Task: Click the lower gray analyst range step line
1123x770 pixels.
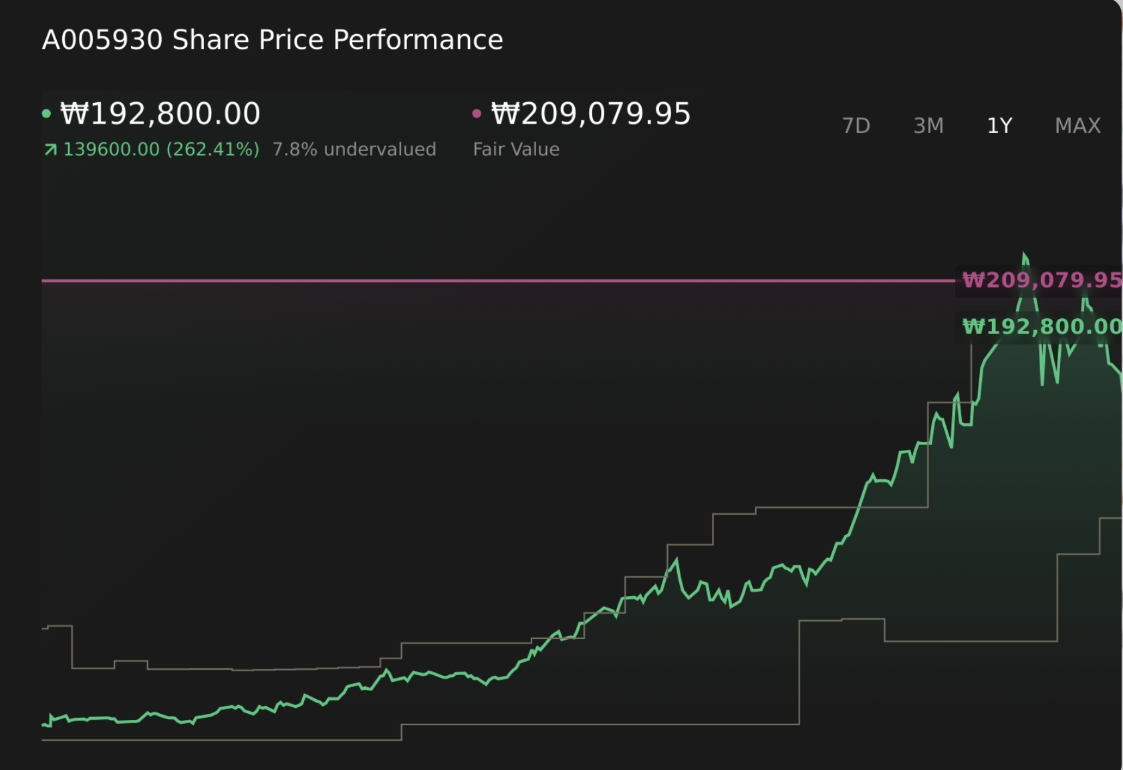Action: (x=602, y=724)
